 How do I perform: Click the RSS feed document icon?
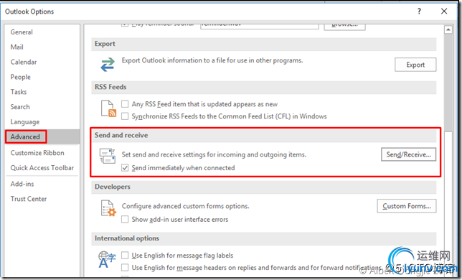(x=108, y=108)
